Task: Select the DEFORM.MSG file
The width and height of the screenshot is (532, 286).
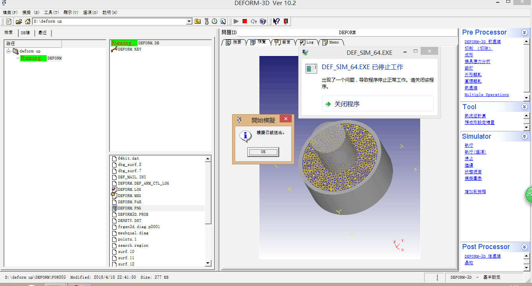Action: 127,196
